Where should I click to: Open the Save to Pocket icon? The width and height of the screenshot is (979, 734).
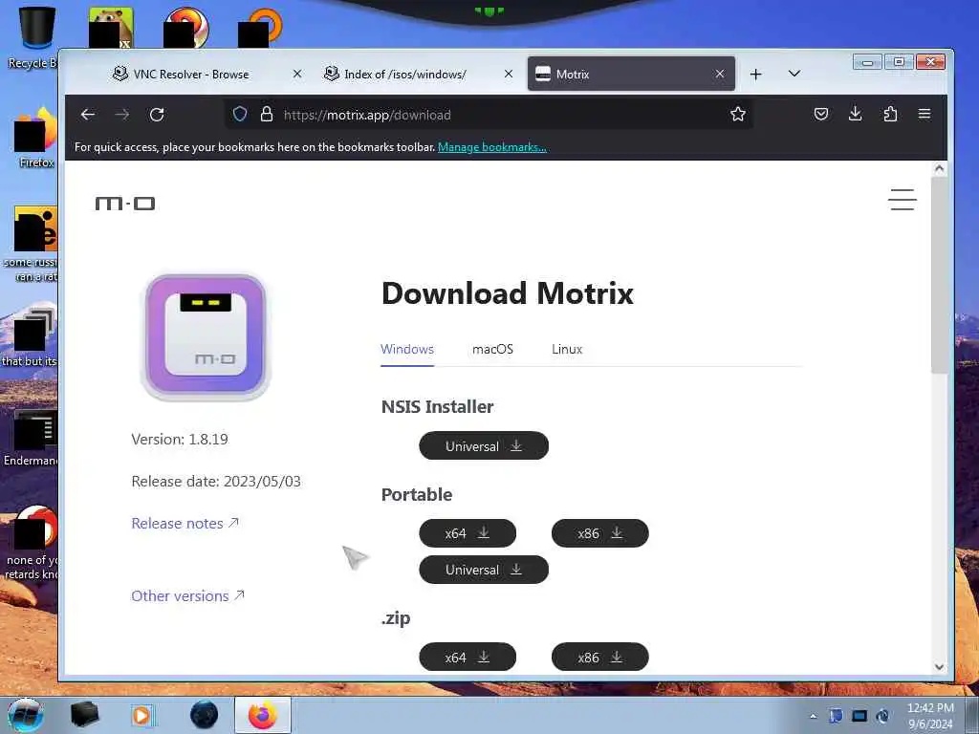821,115
